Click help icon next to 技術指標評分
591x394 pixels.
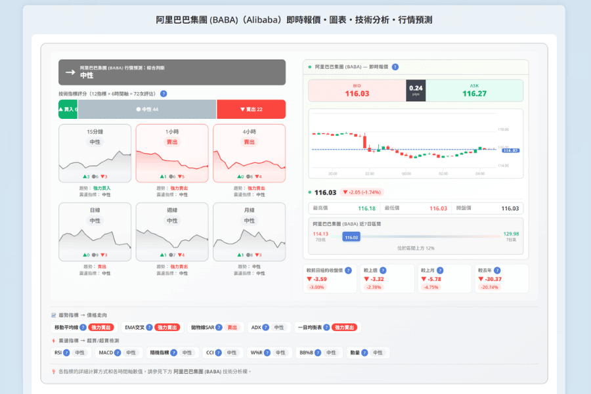point(164,94)
